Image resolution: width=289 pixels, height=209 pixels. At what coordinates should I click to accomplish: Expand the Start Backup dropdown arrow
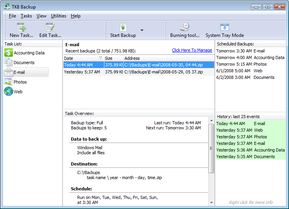(142, 30)
